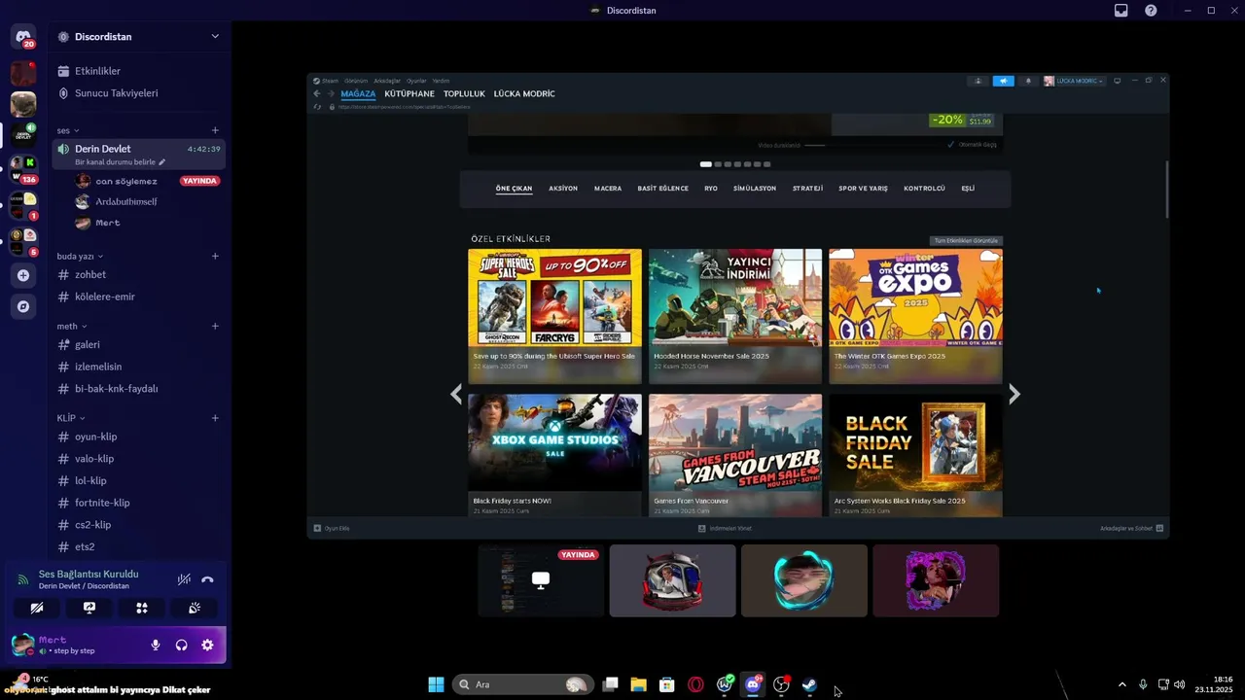Open Discord help question mark icon

coord(1152,11)
